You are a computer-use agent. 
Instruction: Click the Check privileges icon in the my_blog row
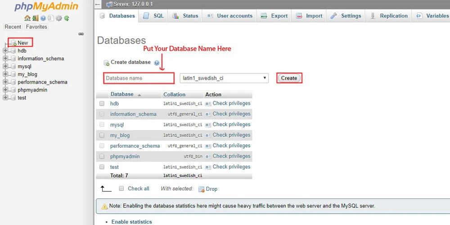click(208, 135)
